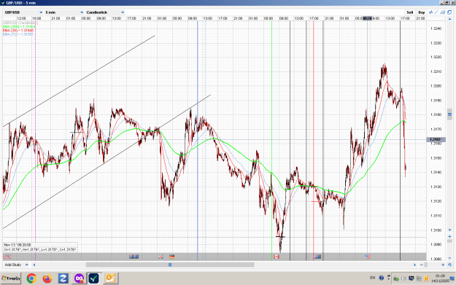
Task: Click the Canada flag economic event marker
Action: tap(277, 257)
